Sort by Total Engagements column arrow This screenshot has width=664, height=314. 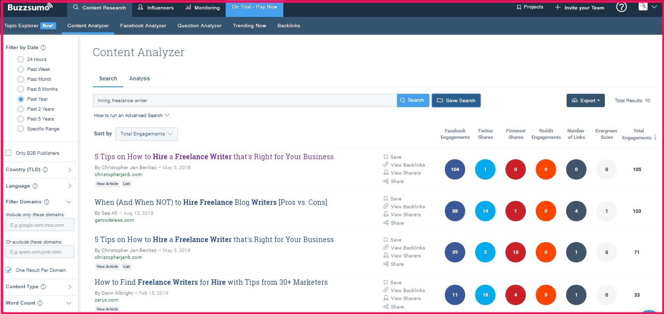pyautogui.click(x=655, y=137)
